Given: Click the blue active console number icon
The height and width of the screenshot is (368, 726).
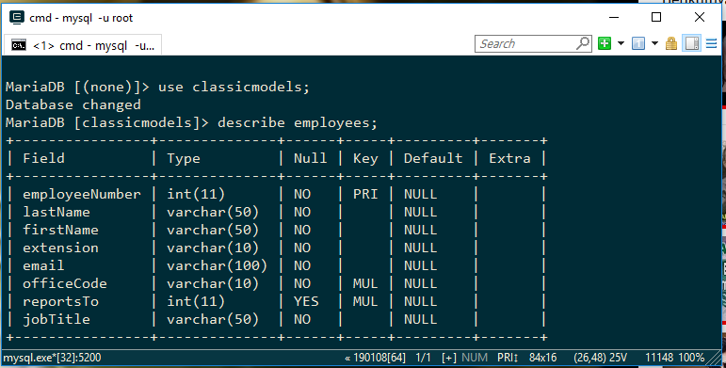Looking at the screenshot, I should click(x=638, y=43).
